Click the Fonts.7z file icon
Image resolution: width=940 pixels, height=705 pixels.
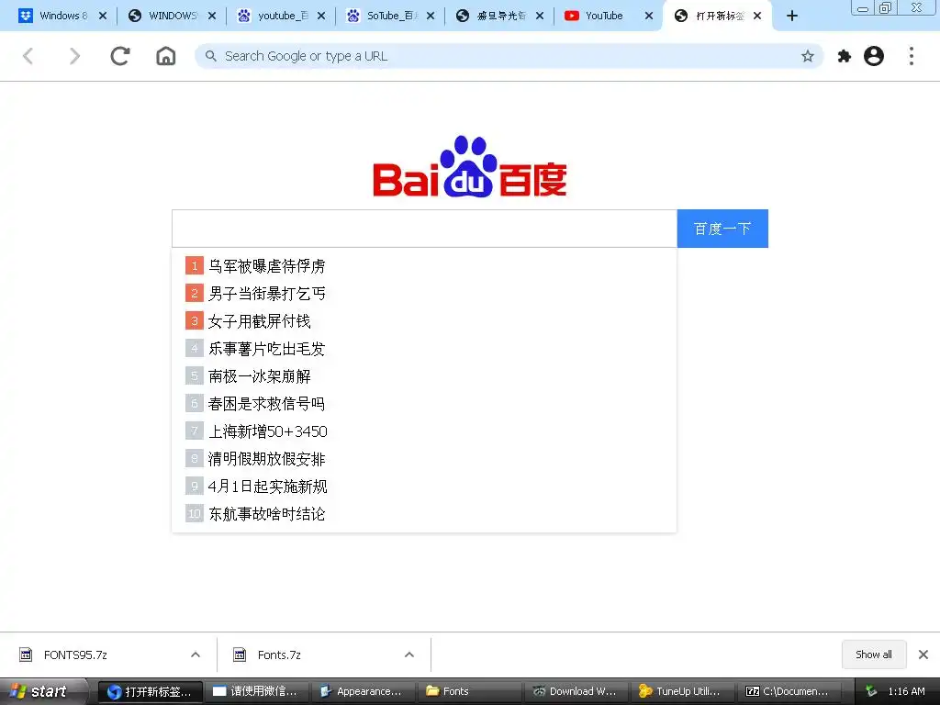pos(240,655)
